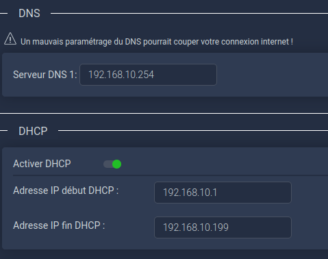Click the DNS section heading
The height and width of the screenshot is (259, 328).
(x=29, y=13)
